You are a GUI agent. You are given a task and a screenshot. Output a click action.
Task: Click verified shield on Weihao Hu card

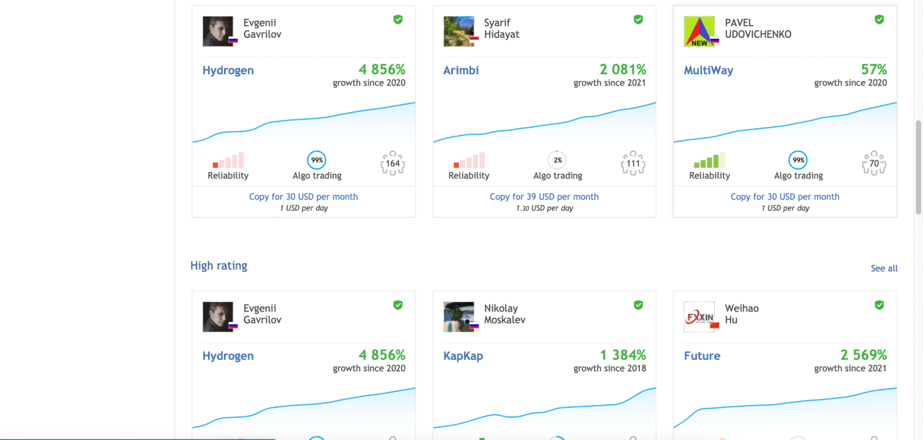(x=879, y=305)
